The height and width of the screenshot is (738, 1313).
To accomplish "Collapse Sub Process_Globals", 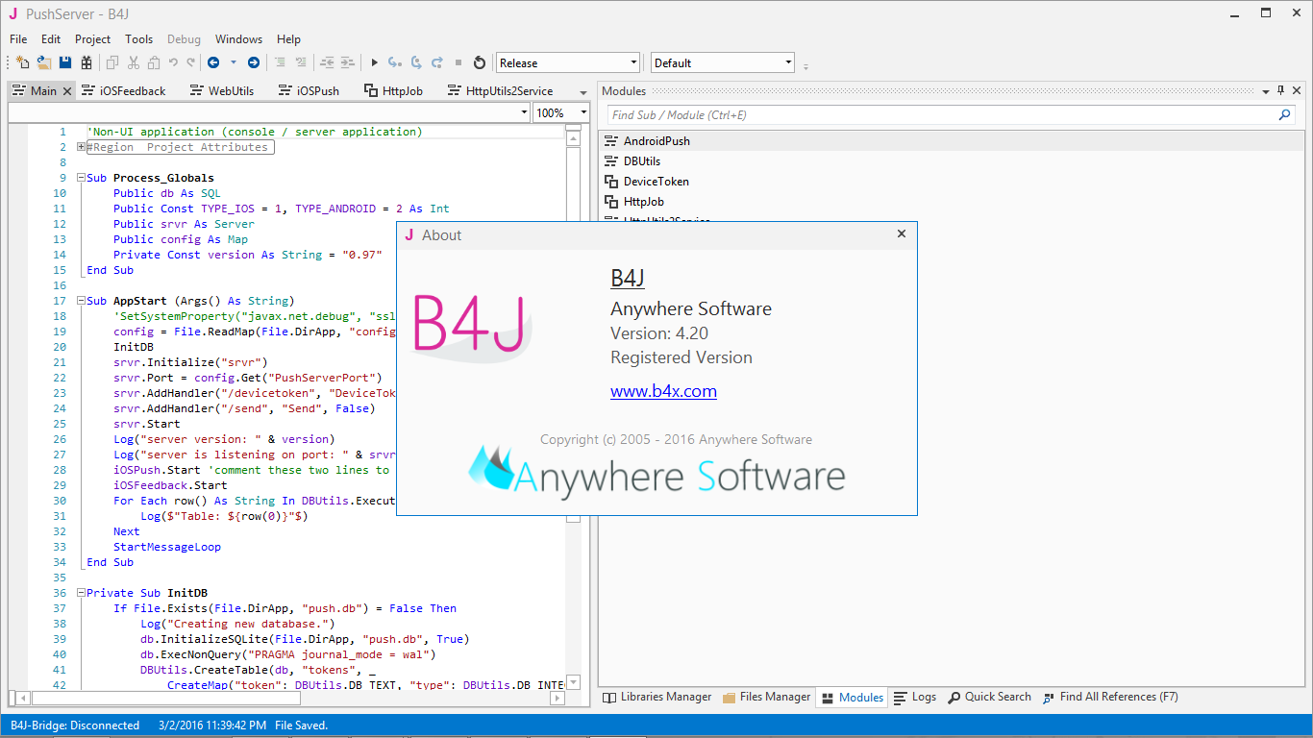I will 81,178.
